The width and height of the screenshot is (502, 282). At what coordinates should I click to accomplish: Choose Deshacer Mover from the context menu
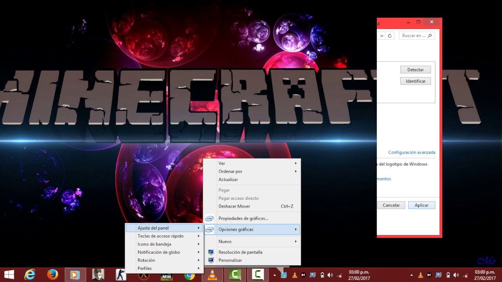click(252, 206)
